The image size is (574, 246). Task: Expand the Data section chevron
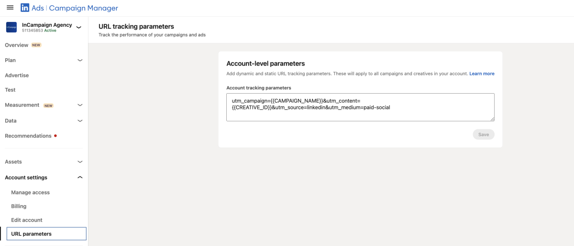80,121
